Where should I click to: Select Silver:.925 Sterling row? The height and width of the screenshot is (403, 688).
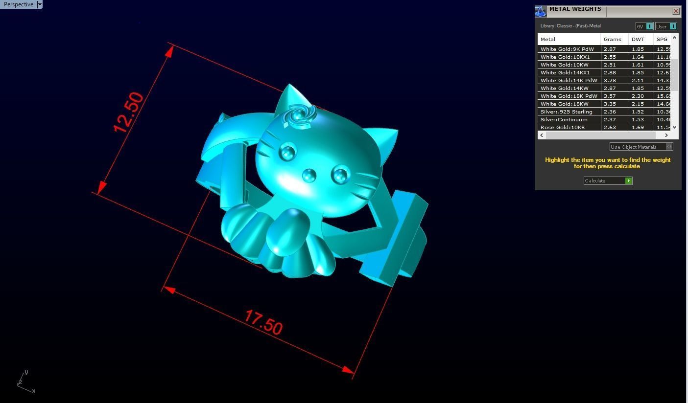604,112
